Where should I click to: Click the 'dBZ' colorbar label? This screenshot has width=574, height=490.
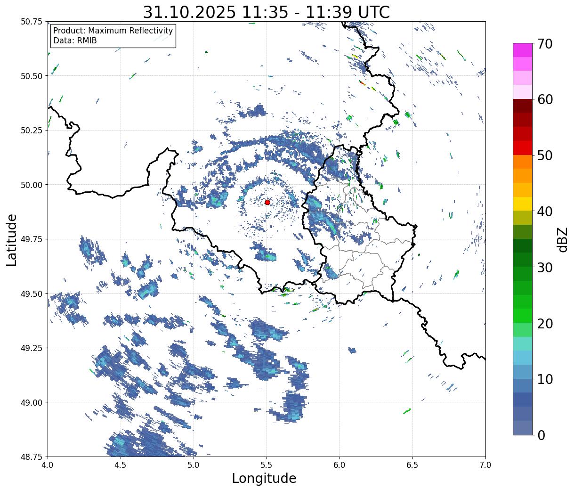point(562,239)
